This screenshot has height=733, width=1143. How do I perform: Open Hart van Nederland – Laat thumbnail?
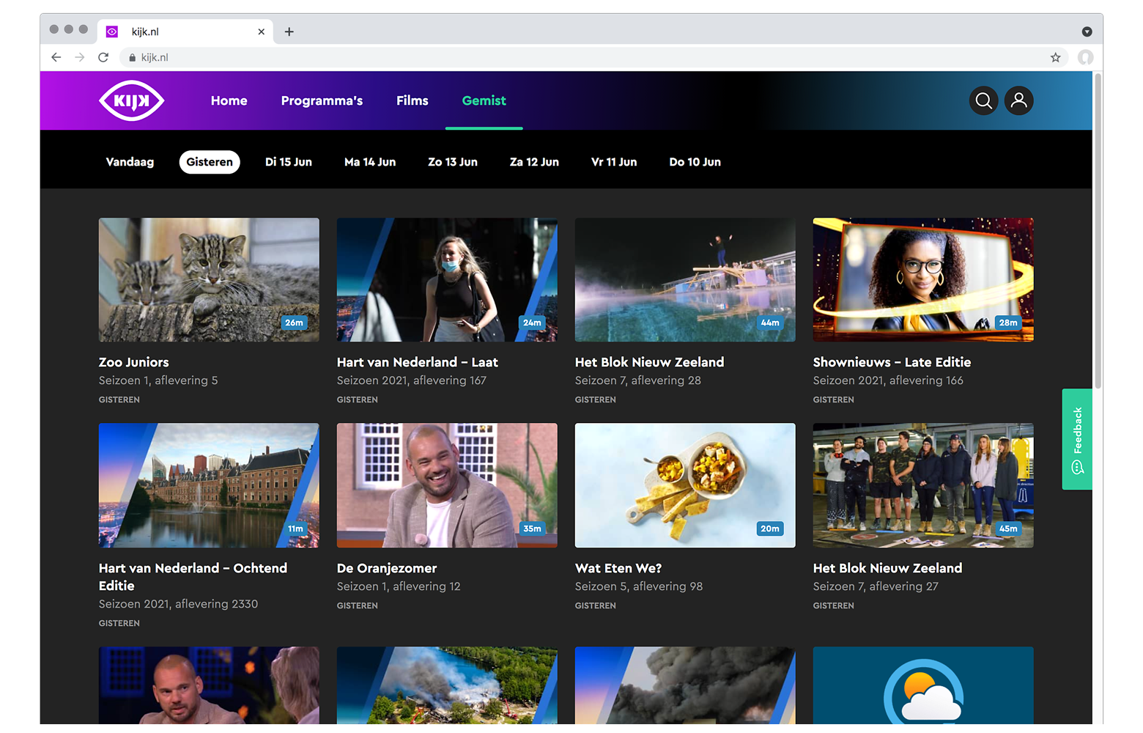click(447, 279)
